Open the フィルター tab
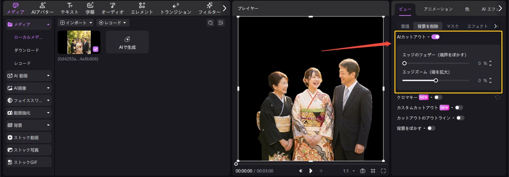This screenshot has height=177, width=509. point(209,8)
